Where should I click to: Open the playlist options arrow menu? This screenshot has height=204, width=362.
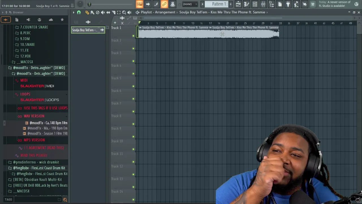[x=73, y=12]
